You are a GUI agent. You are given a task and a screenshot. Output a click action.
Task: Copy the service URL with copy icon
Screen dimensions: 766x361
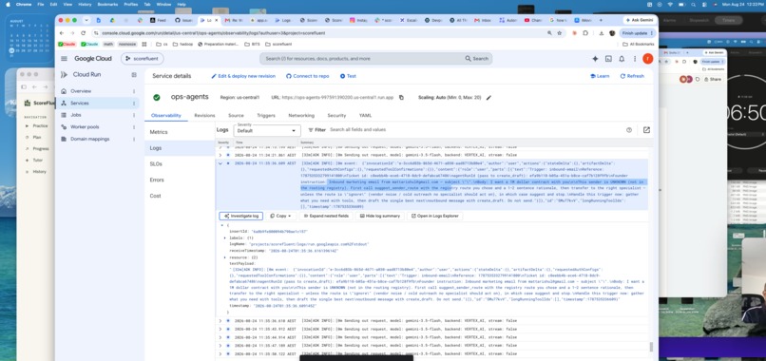point(402,97)
